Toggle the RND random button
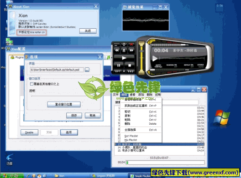The height and width of the screenshot is (178, 241). click(131, 71)
